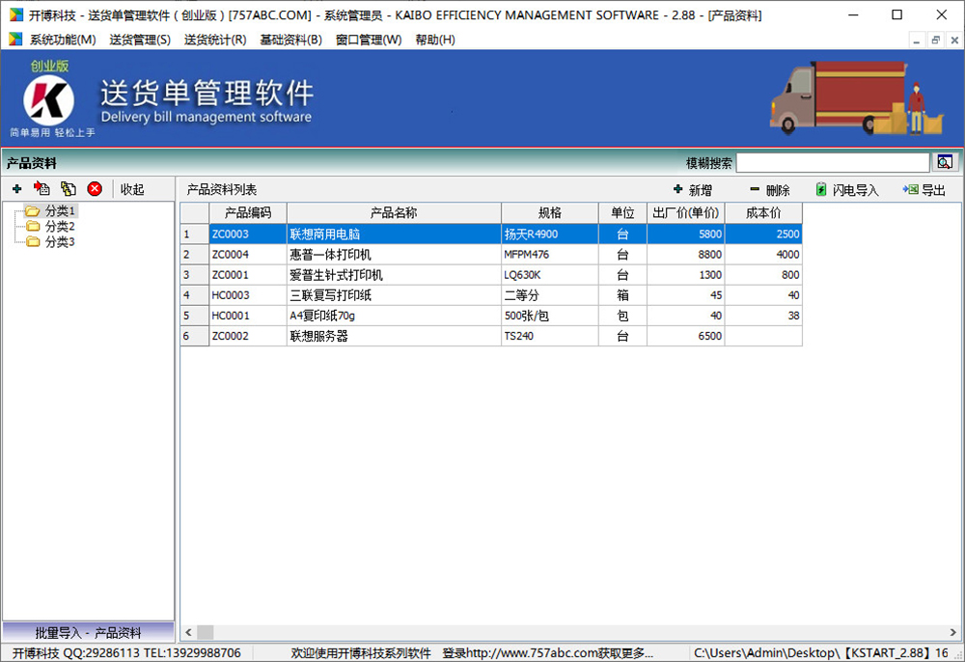Open the 系统功能(M) menu
The height and width of the screenshot is (662, 965).
point(63,40)
